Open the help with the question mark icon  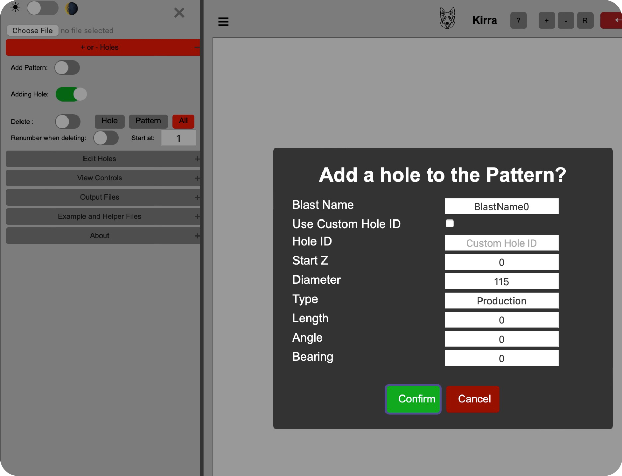coord(519,20)
